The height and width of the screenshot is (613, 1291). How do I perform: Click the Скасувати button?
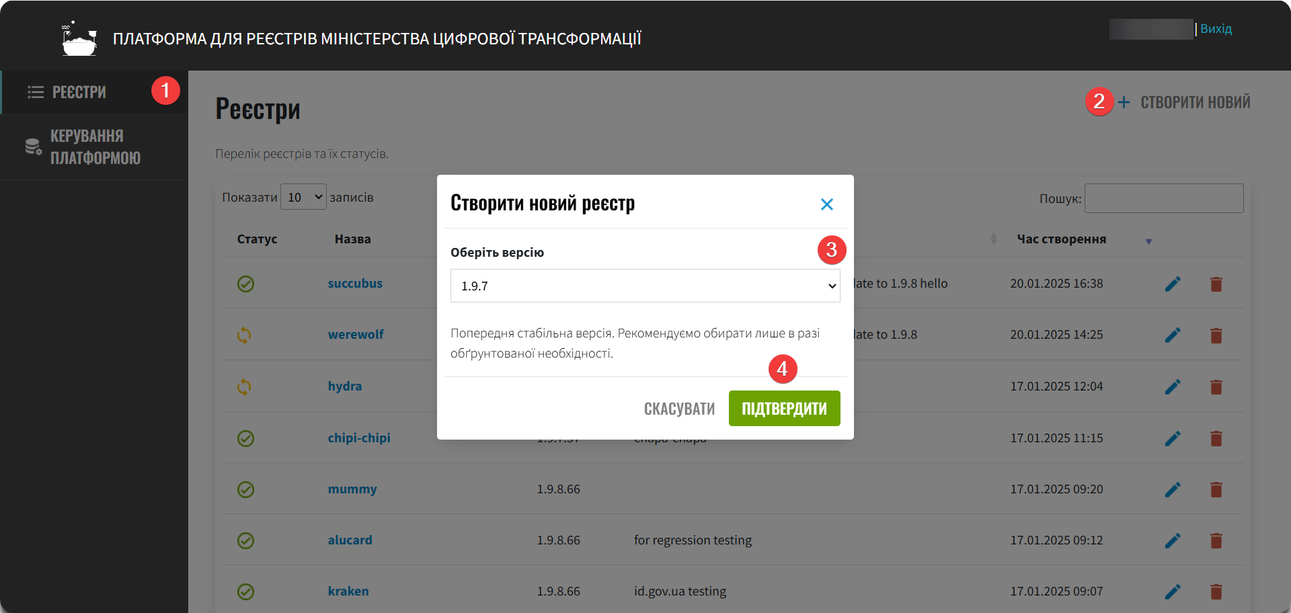pyautogui.click(x=679, y=409)
